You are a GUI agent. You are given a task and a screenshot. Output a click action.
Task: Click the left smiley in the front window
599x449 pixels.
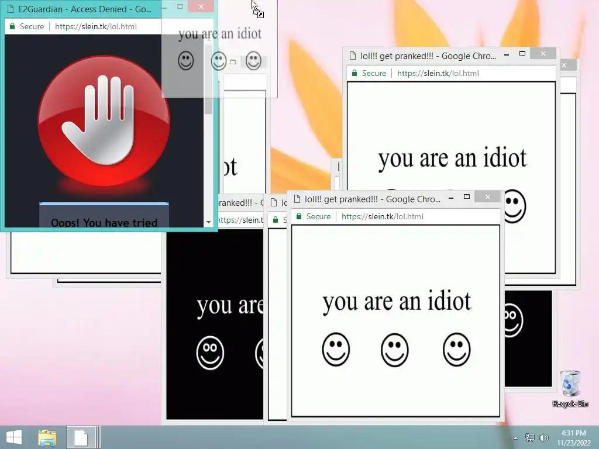pyautogui.click(x=336, y=350)
